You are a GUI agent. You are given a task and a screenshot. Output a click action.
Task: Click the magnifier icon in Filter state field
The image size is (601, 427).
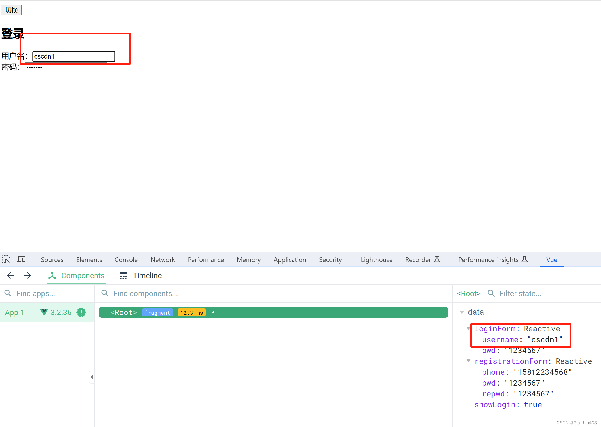click(491, 293)
